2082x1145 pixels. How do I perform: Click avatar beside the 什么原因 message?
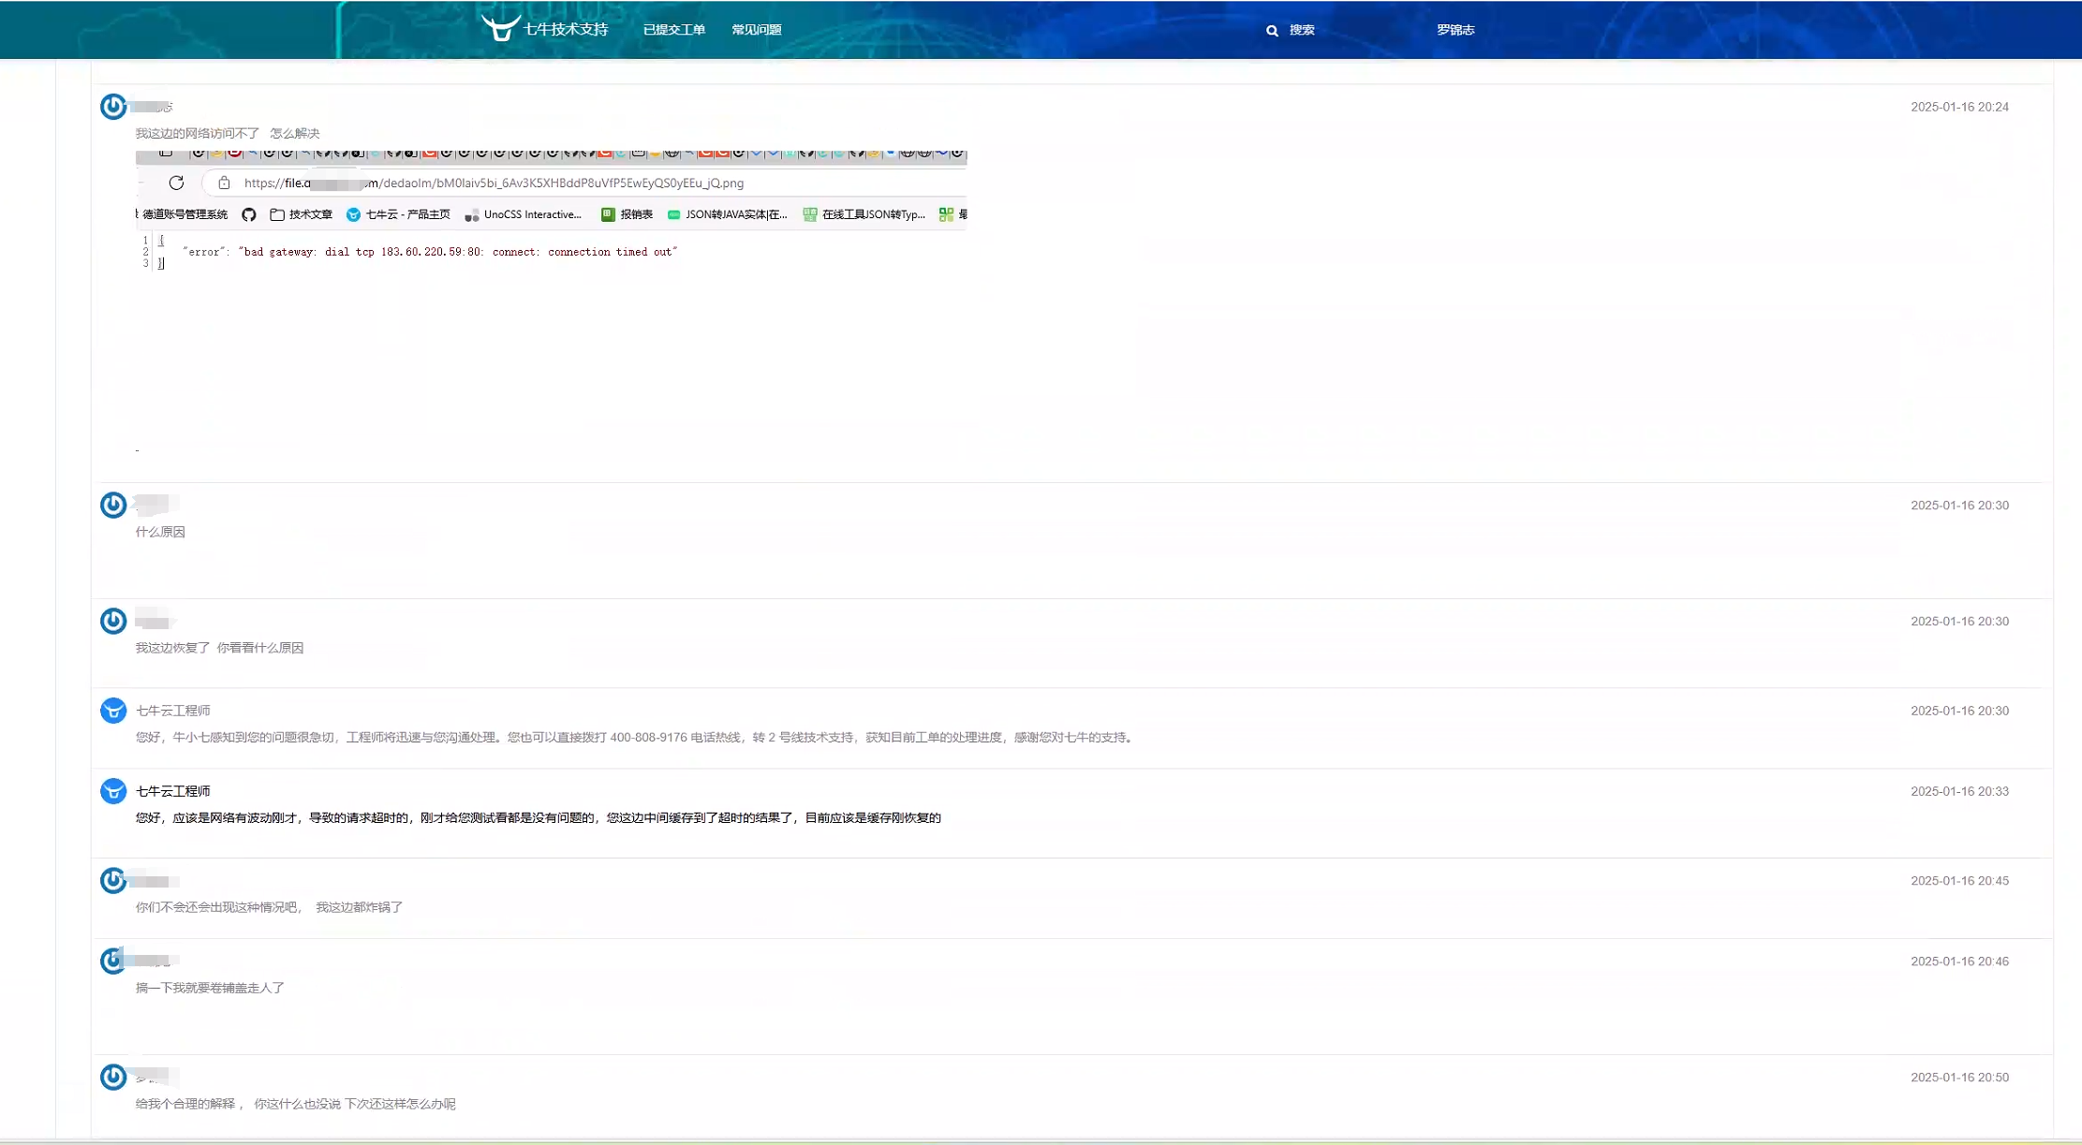tap(113, 506)
